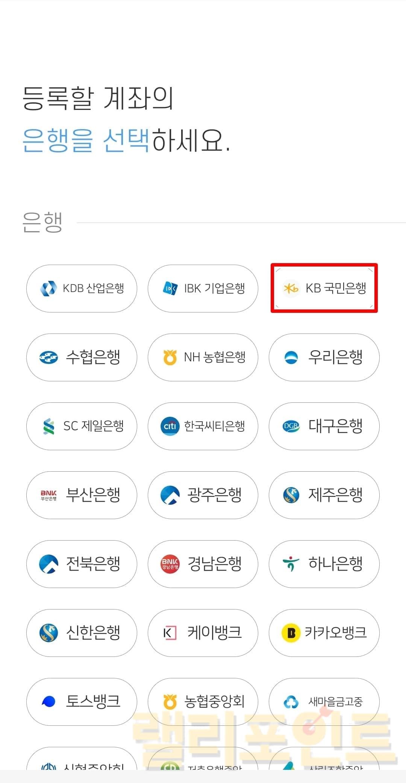406x783 pixels.
Task: Pick 제주은행 as account bank
Action: 324,495
